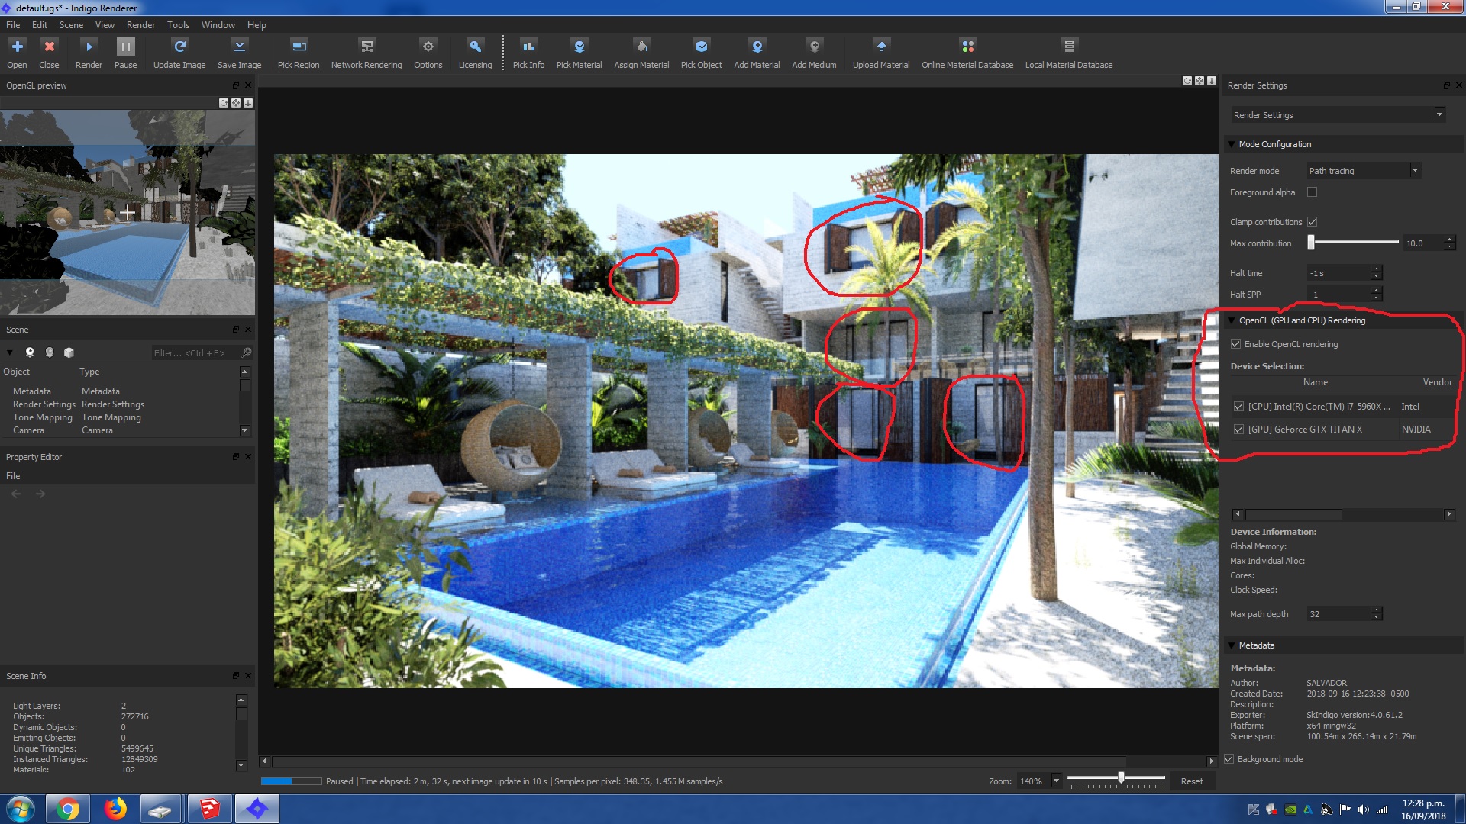This screenshot has width=1466, height=824.
Task: Click the Firefox icon in the taskbar
Action: click(115, 809)
